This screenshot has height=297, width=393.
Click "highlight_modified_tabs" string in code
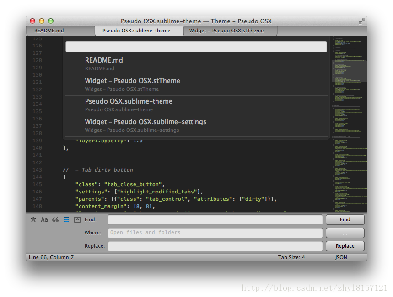pos(157,192)
